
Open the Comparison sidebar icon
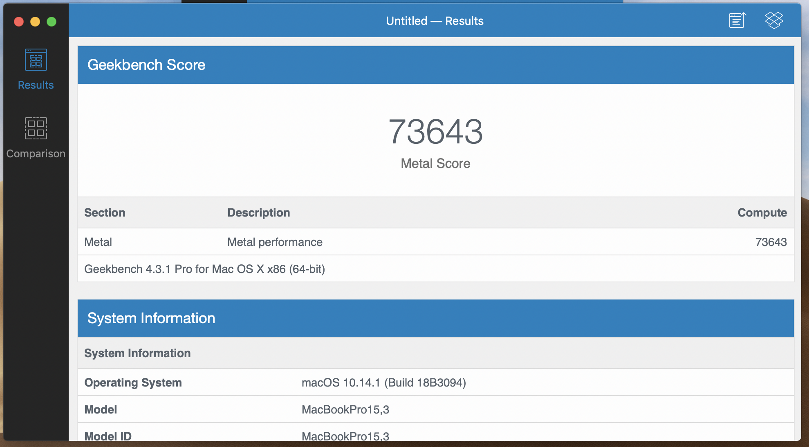click(36, 128)
